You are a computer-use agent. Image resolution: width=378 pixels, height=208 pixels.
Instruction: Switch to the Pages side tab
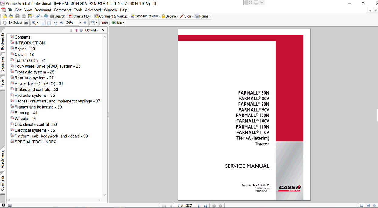tap(2, 82)
